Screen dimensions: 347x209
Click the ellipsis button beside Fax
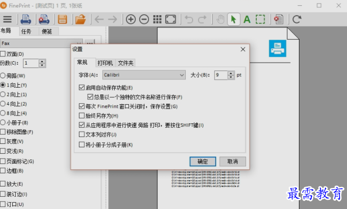click(89, 43)
